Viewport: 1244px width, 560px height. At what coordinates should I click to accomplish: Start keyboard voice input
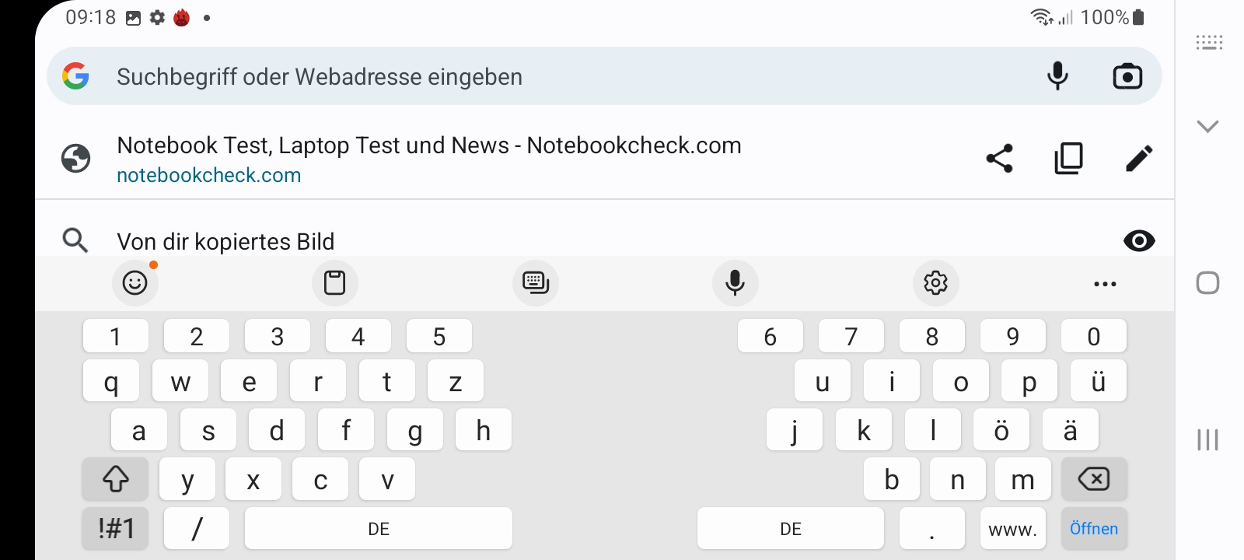735,283
